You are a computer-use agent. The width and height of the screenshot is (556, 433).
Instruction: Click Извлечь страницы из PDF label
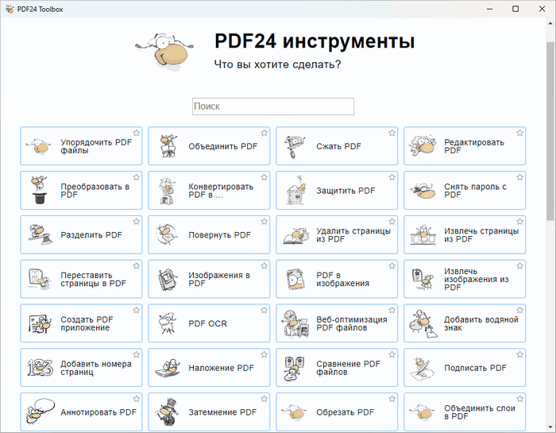coord(481,234)
